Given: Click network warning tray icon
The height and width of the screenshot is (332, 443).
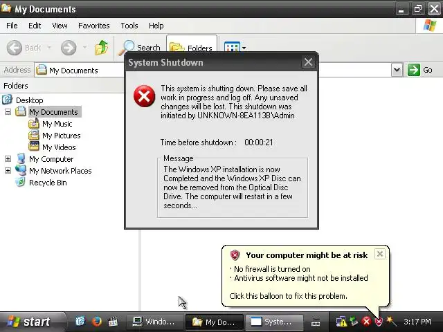Looking at the screenshot, I should coord(341,322).
